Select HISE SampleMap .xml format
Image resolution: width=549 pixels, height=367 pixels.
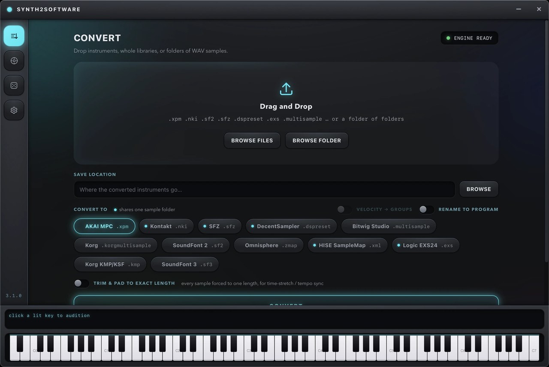point(348,245)
